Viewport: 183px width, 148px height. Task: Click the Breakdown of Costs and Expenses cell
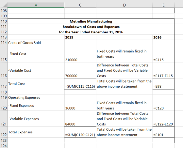click(91, 27)
